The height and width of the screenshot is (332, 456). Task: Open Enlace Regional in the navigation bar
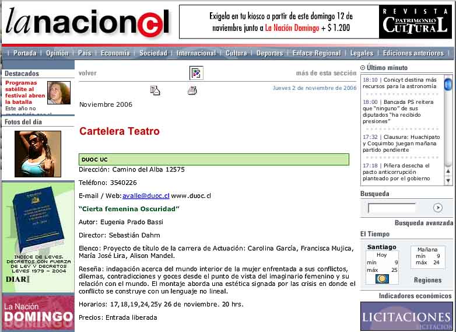click(317, 53)
